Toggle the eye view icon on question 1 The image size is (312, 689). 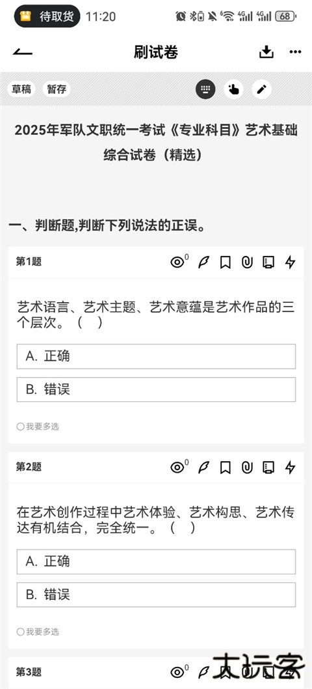177,262
